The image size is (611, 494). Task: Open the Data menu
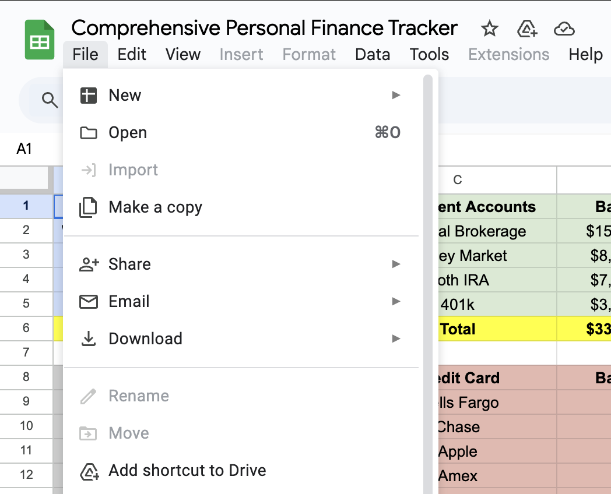(373, 55)
